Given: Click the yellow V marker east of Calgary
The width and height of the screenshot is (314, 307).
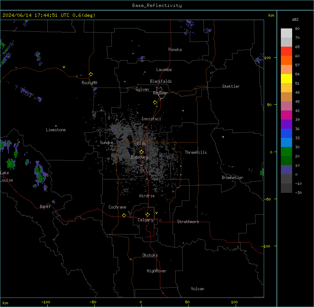Looking at the screenshot, I should 156,213.
